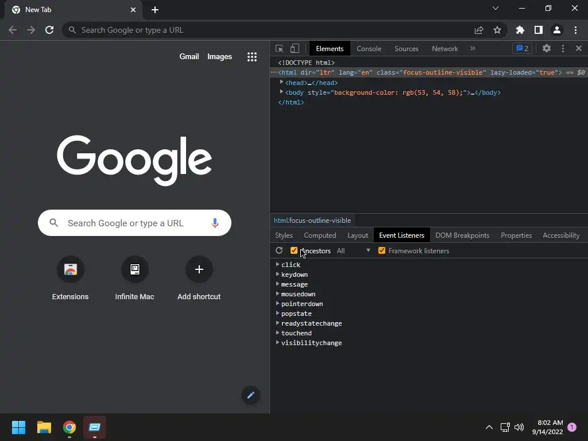Open the Gmail link

coord(189,57)
